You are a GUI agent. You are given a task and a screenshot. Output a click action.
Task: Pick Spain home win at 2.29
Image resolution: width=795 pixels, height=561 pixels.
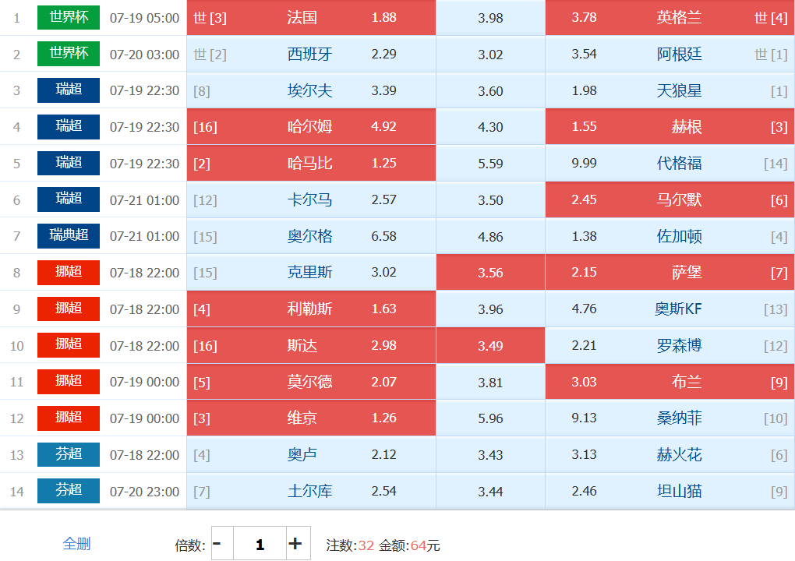311,54
